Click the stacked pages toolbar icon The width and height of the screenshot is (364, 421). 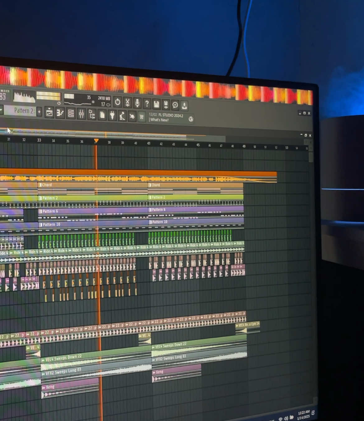tap(102, 115)
